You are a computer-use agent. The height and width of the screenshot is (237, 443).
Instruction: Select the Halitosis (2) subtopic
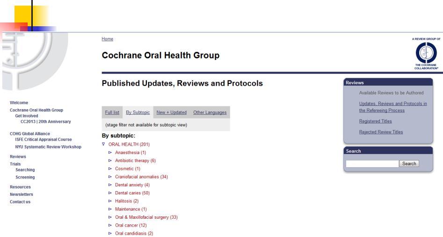click(x=127, y=201)
